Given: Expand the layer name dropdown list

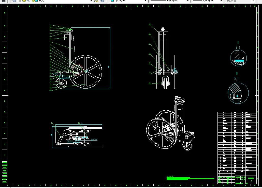Looking at the screenshot, I should (91, 1).
